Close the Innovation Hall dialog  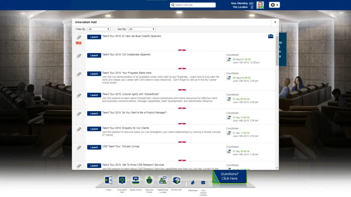(275, 22)
